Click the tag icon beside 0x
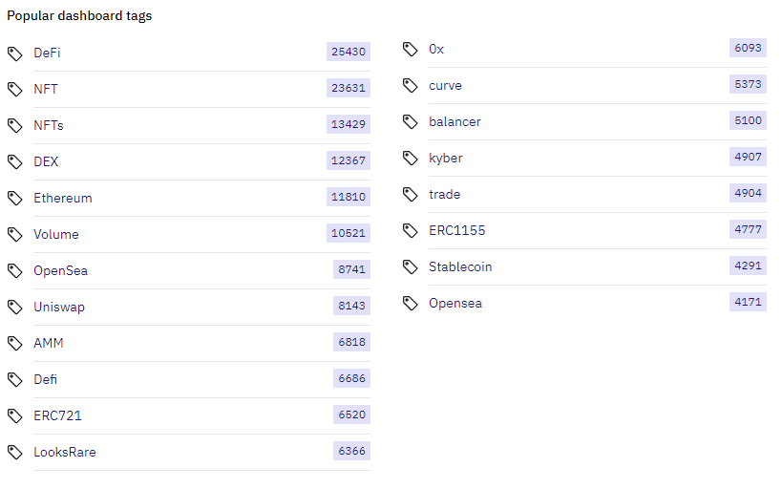The image size is (782, 489). point(410,50)
